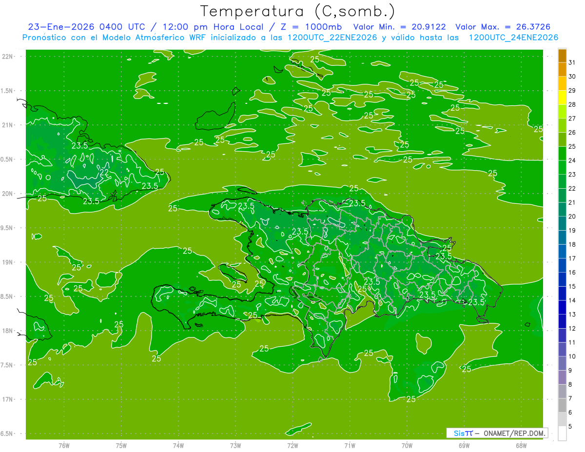Click the "0.5N" latitude axis label
Screen dimensions: 585x452
tap(7, 159)
